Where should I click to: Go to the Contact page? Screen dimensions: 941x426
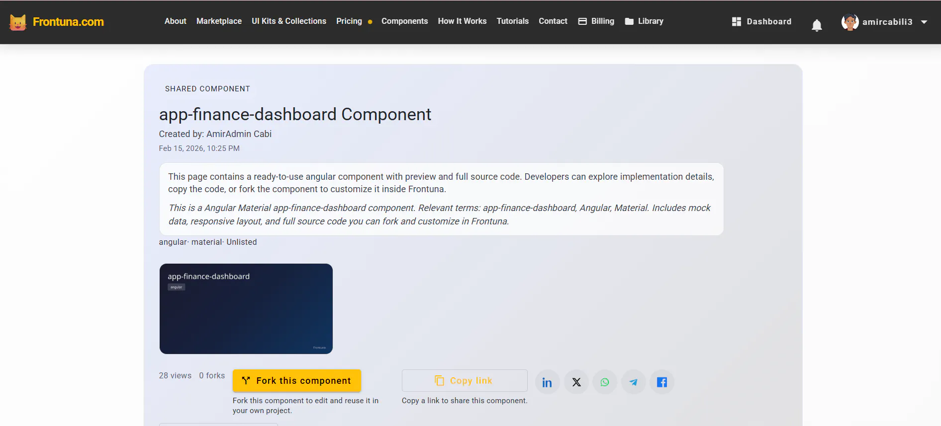click(553, 21)
